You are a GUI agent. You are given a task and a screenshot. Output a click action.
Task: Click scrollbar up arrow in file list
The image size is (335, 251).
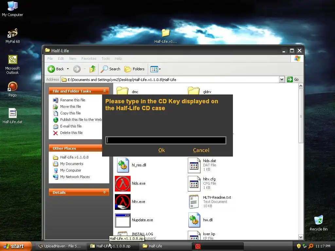coord(301,86)
